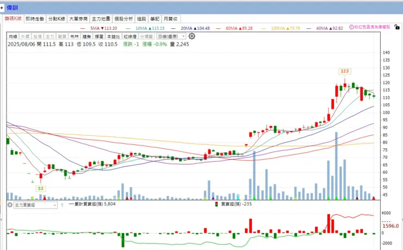Click the 偉訓 stock title
Viewport: 403px width, 250px height.
[x=13, y=8]
